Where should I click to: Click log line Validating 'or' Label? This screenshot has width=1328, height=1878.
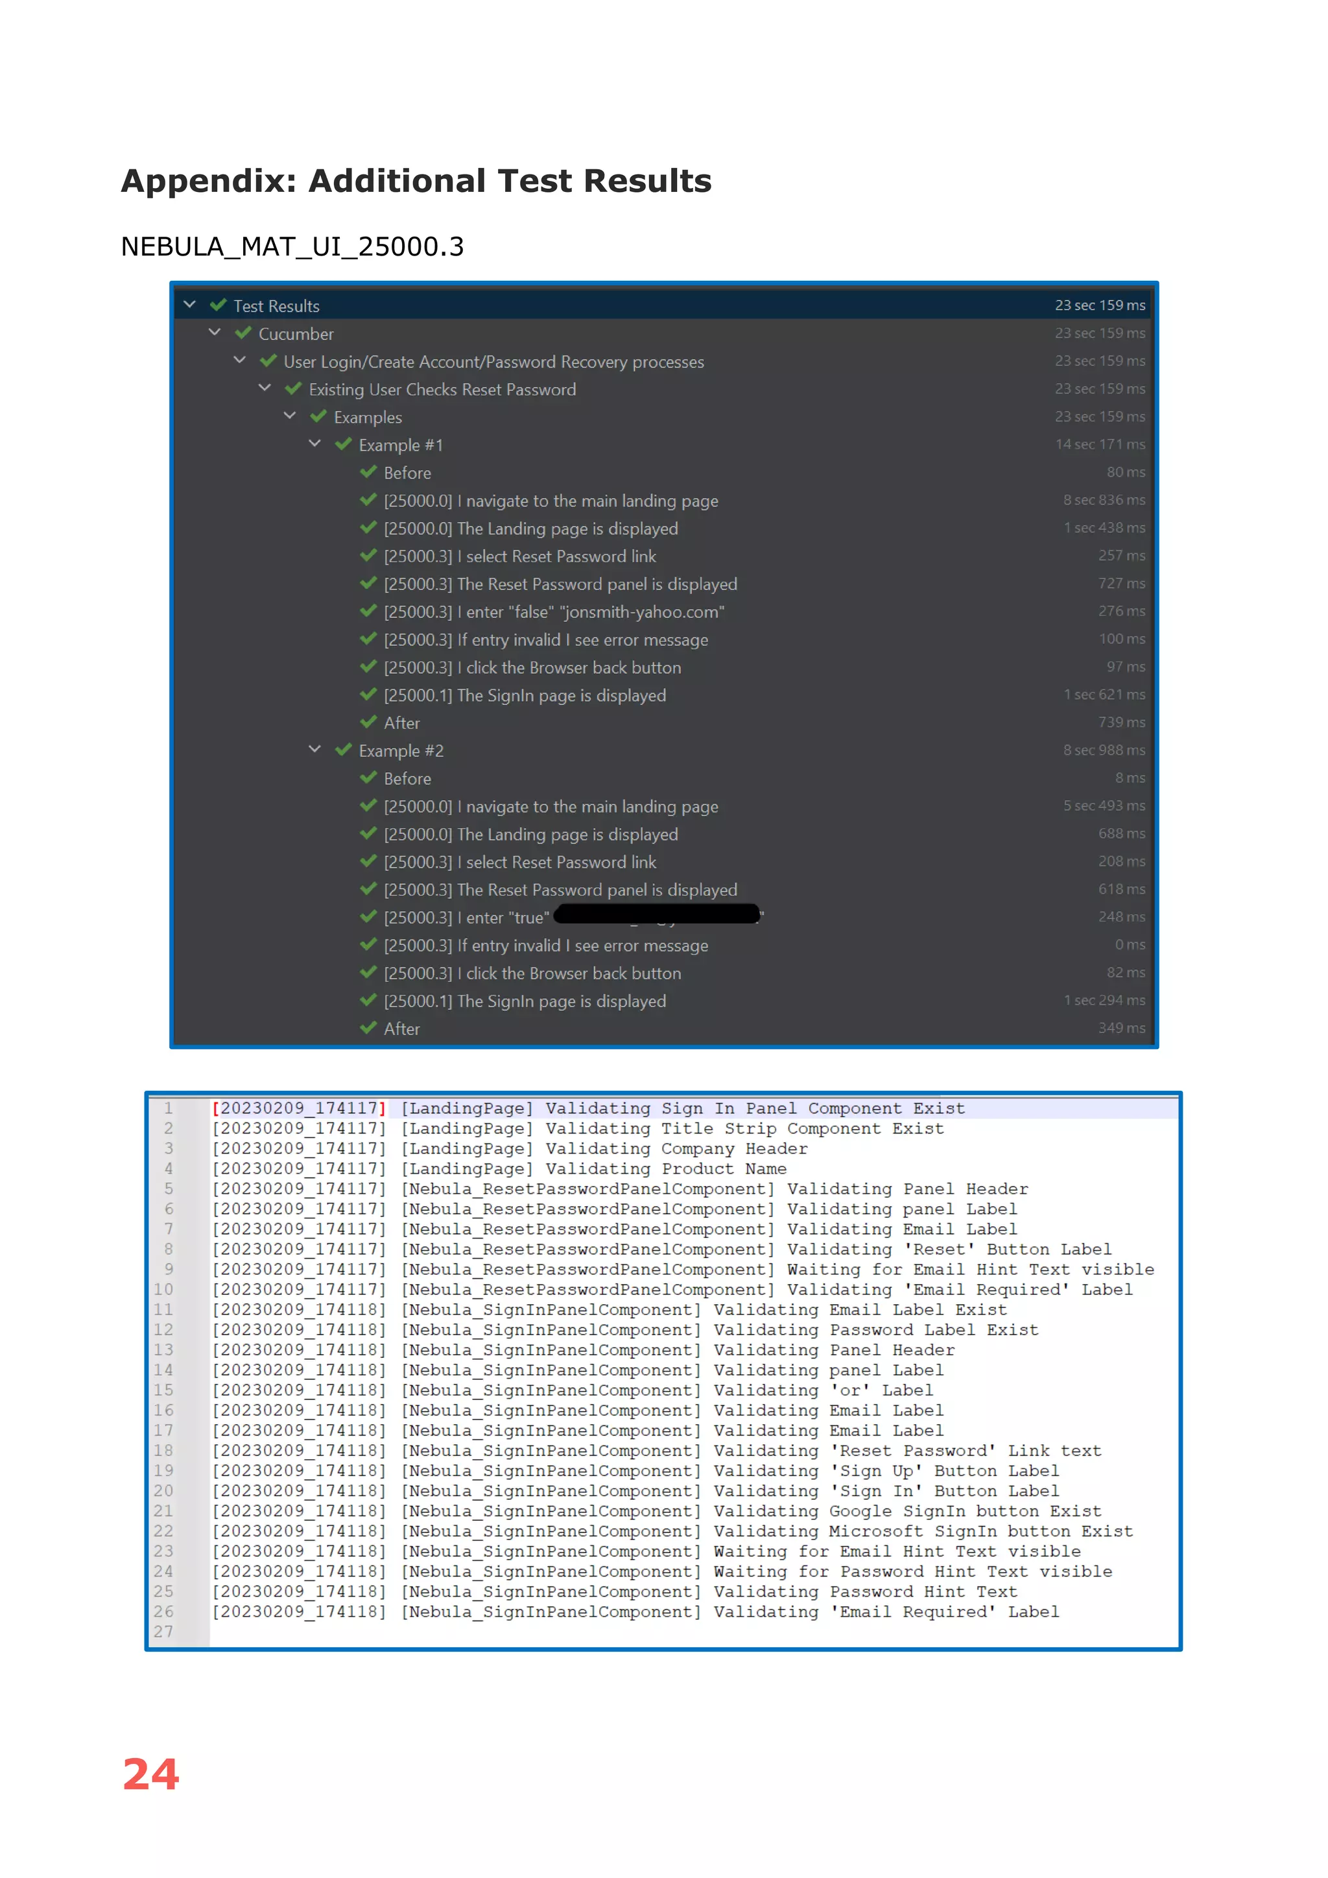pyautogui.click(x=573, y=1390)
